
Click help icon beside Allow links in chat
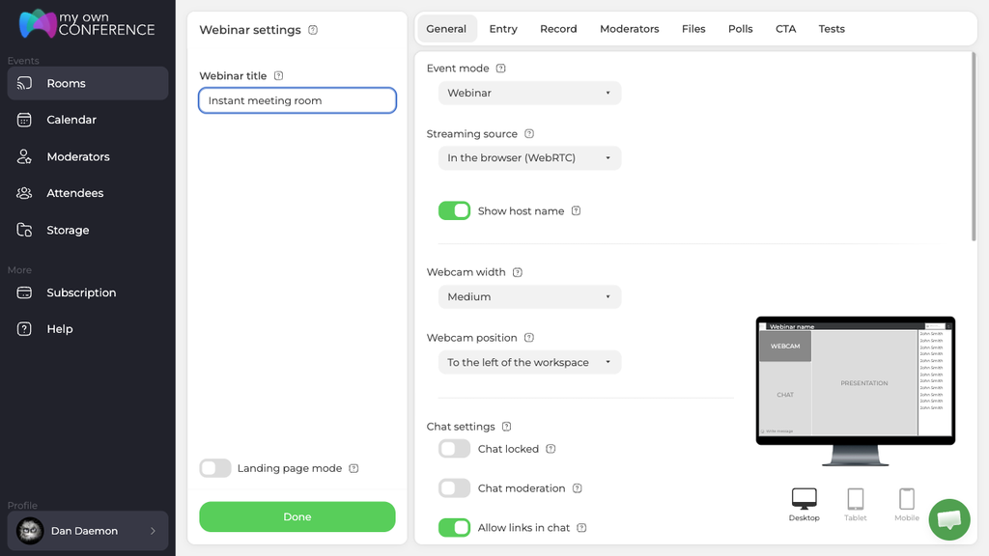click(581, 528)
